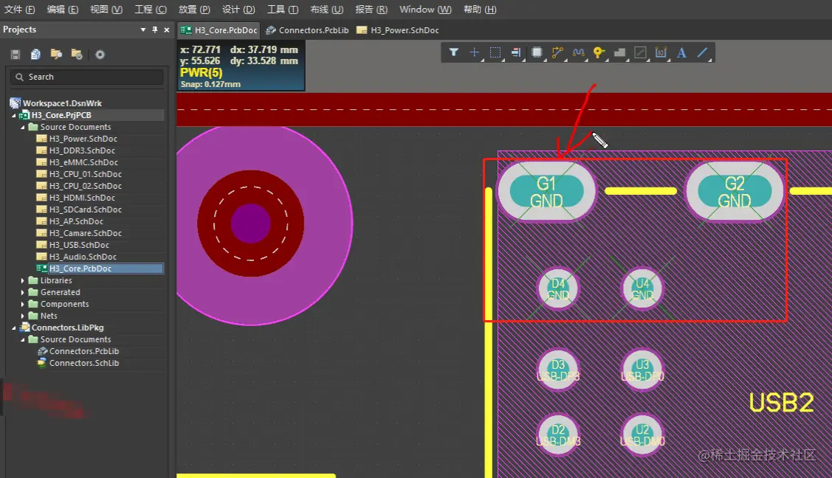Click the place keepout track icon

(641, 52)
